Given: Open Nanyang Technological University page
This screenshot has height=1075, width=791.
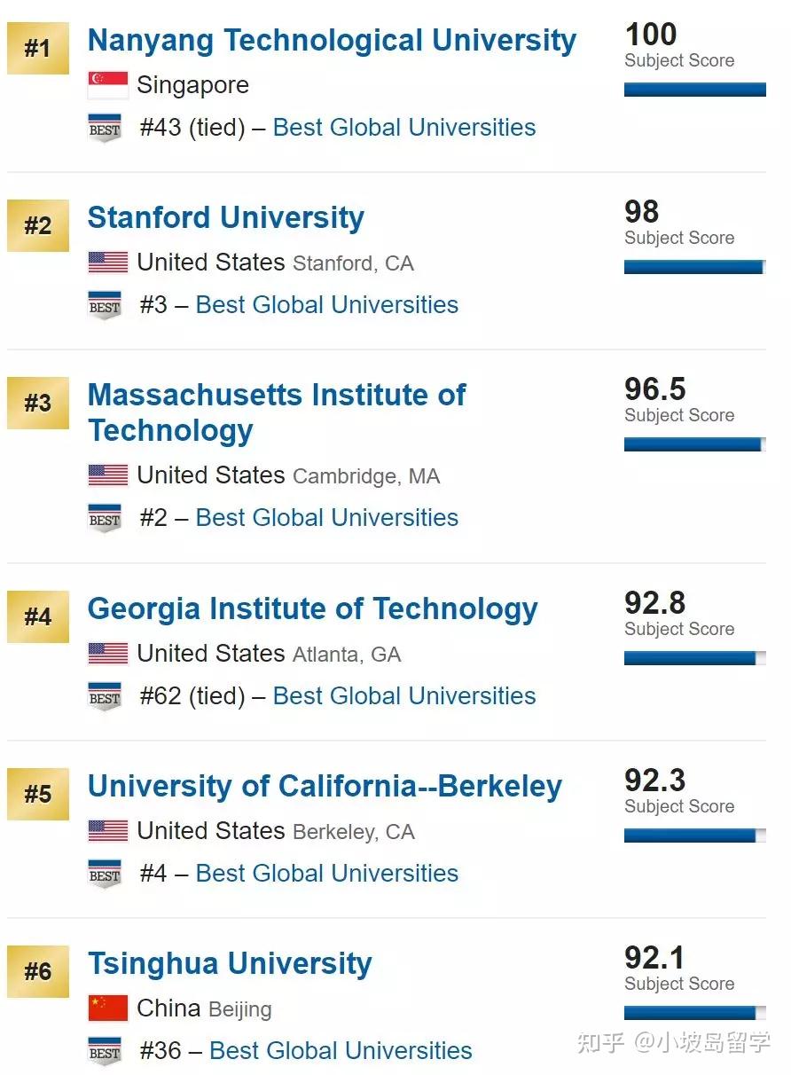Looking at the screenshot, I should click(x=332, y=40).
